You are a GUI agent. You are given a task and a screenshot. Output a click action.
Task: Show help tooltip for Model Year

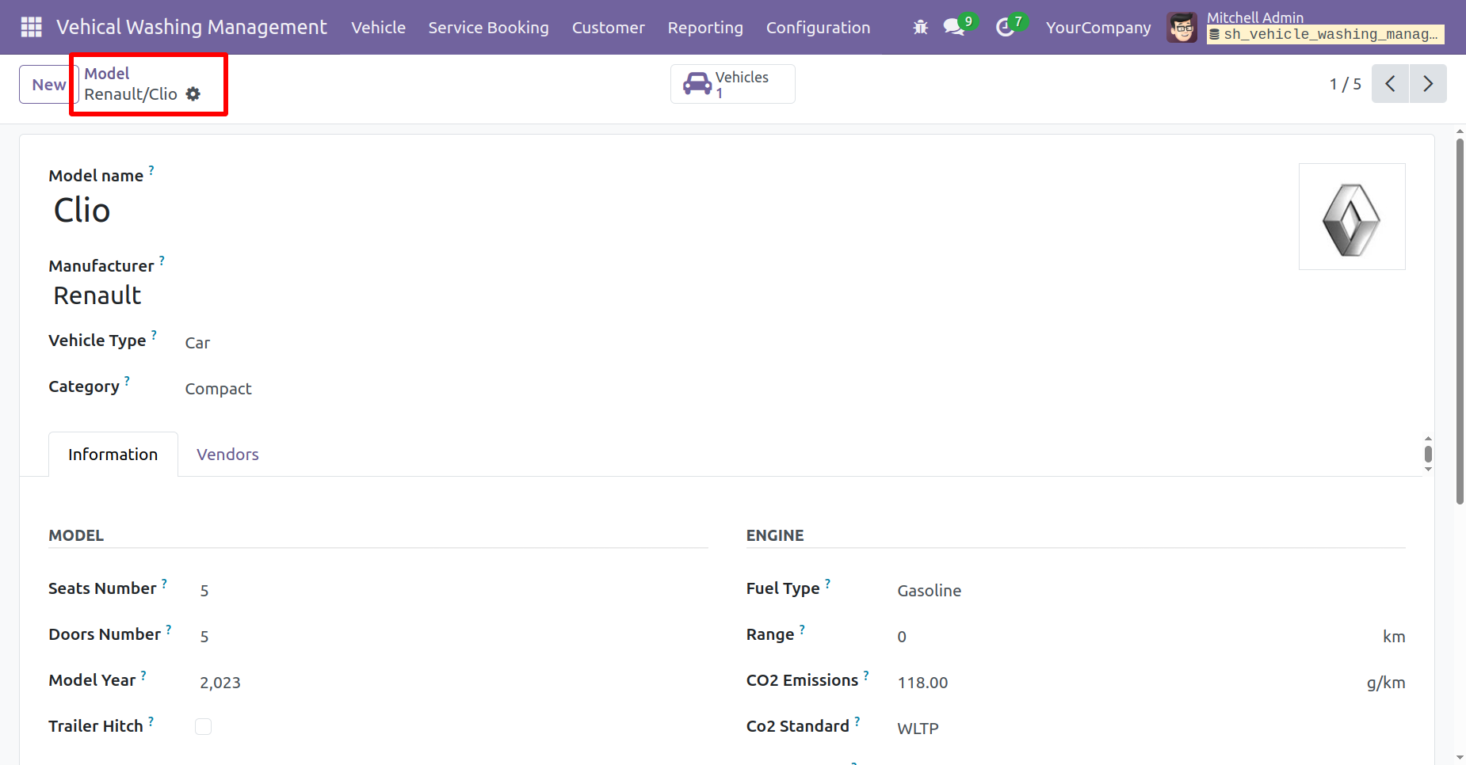[x=143, y=676]
